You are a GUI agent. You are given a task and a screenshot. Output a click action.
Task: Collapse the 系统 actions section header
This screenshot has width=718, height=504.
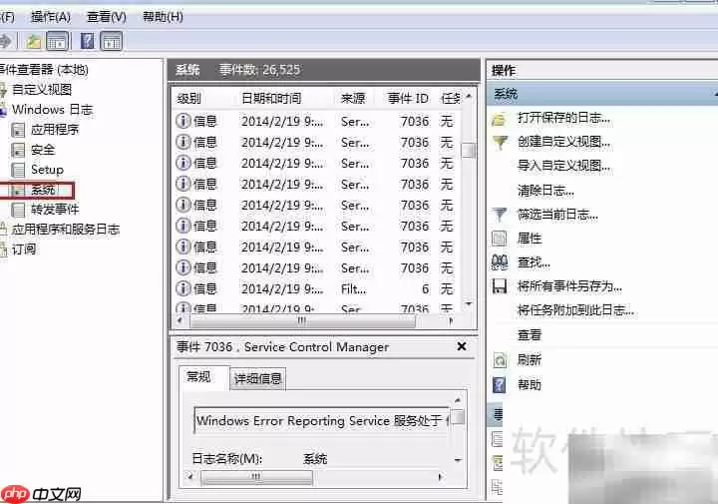tap(601, 95)
